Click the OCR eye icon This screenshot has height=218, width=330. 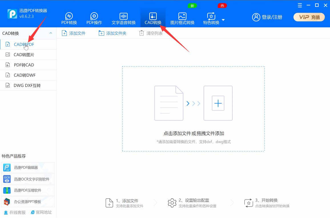click(x=7, y=179)
